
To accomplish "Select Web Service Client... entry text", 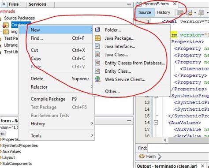I will pos(125,79).
